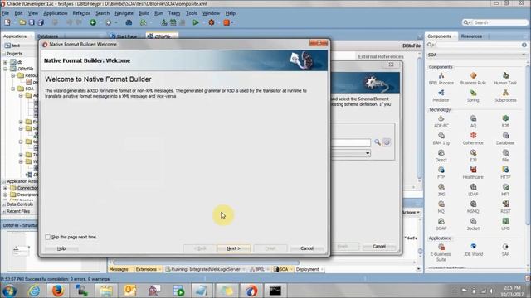Expand the Connections node
The height and width of the screenshot is (298, 531).
(6, 188)
